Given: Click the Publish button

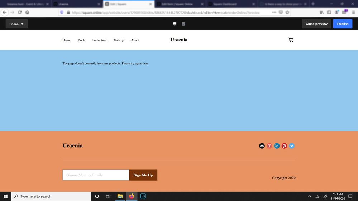Looking at the screenshot, I should 343,24.
